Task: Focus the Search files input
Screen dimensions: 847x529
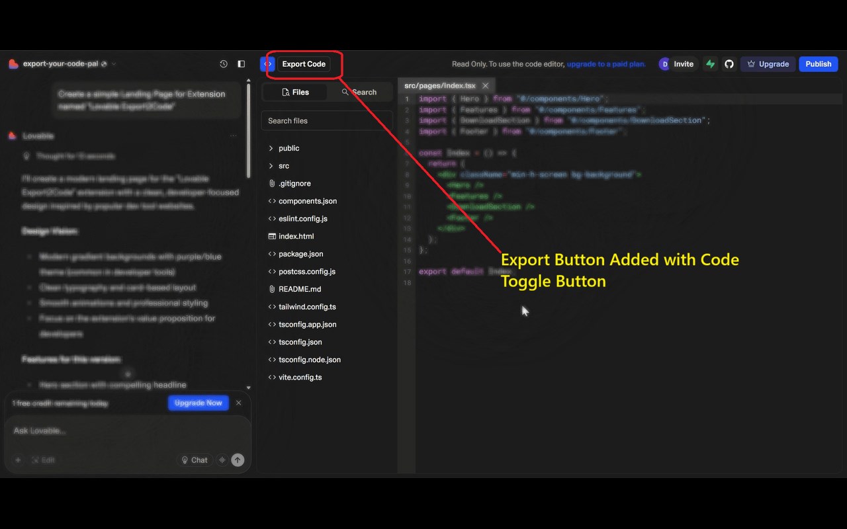Action: tap(327, 121)
